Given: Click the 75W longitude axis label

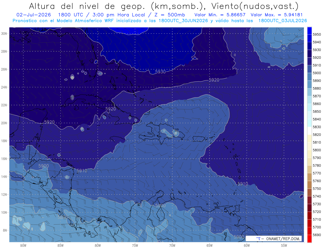Looking at the screenshot, I should point(135,246).
